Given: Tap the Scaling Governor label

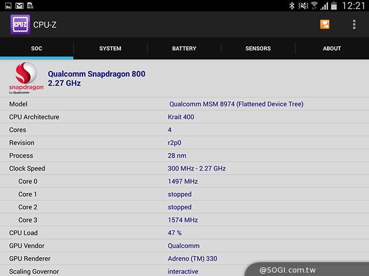Looking at the screenshot, I should pyautogui.click(x=34, y=271).
